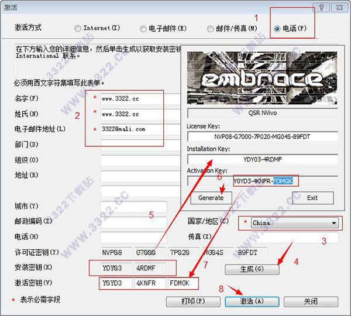Click the 表示必需字段 note
This screenshot has height=316, width=351.
tap(40, 300)
